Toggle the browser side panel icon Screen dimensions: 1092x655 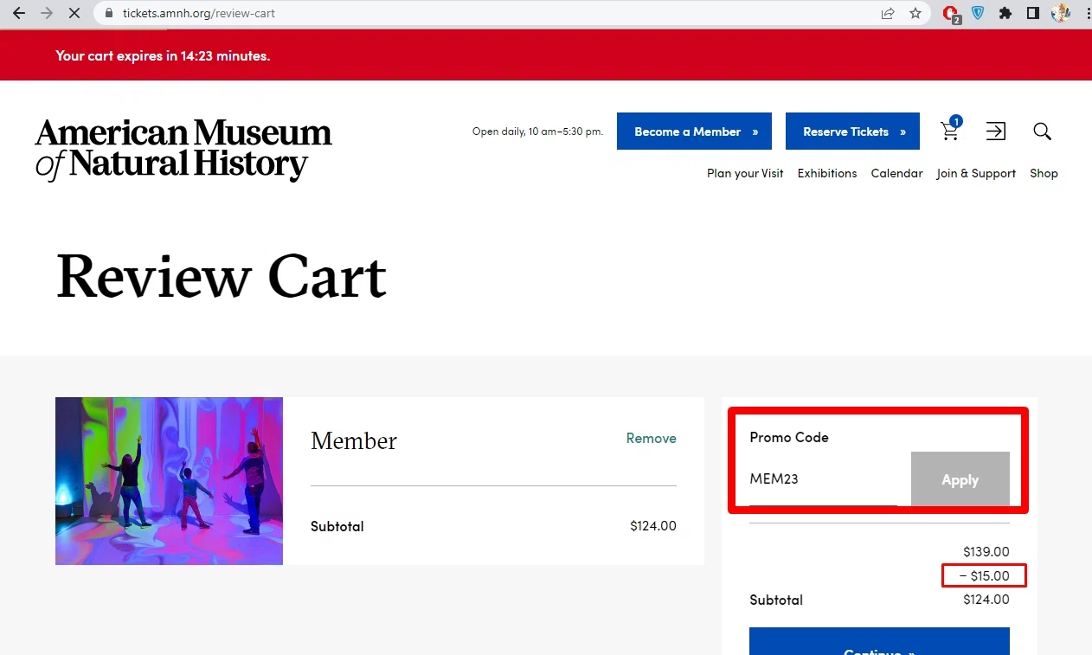[x=1033, y=13]
